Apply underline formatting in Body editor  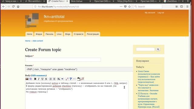pos(42,79)
